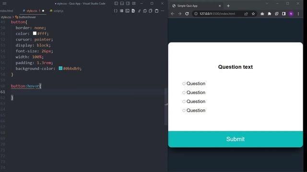The height and width of the screenshot is (172, 307).
Task: Toggle VS Code secondary side bar layout icon
Action: 128,3
